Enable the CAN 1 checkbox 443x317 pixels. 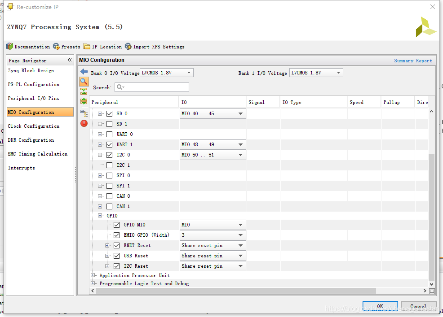pos(109,206)
